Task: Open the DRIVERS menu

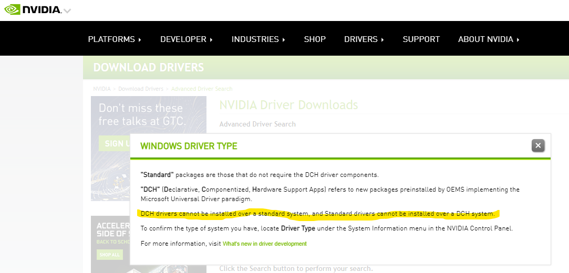Action: pos(364,39)
